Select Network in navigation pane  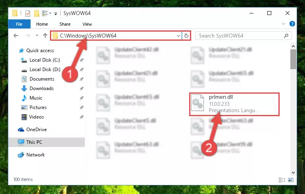point(36,154)
